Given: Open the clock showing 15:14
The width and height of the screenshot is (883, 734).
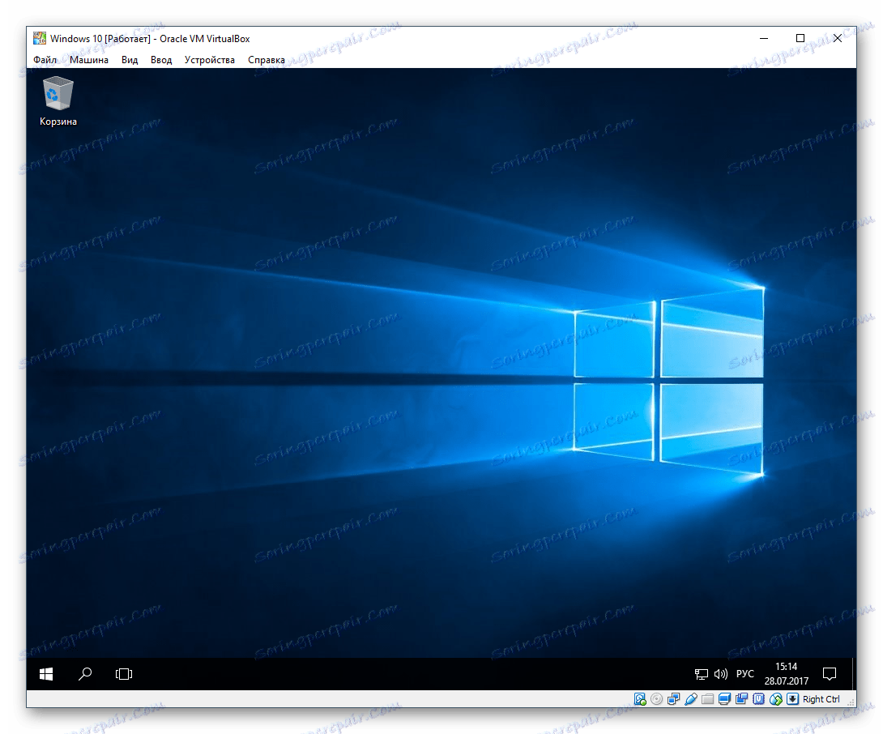Looking at the screenshot, I should 786,674.
